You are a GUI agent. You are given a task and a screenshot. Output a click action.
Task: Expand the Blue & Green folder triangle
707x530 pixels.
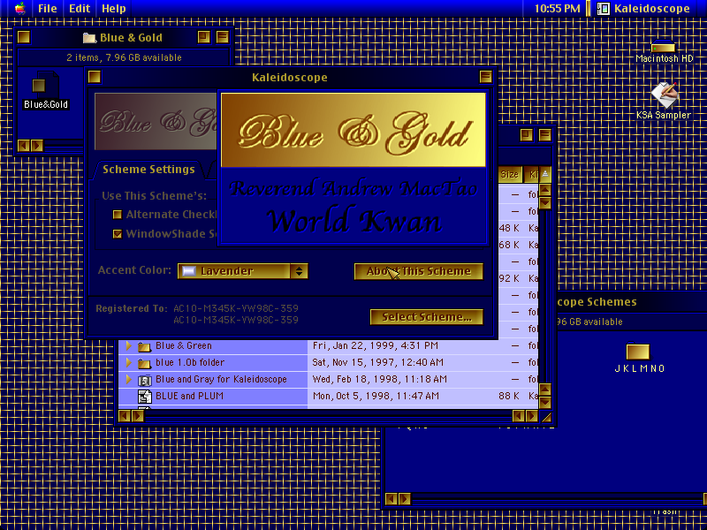point(128,345)
